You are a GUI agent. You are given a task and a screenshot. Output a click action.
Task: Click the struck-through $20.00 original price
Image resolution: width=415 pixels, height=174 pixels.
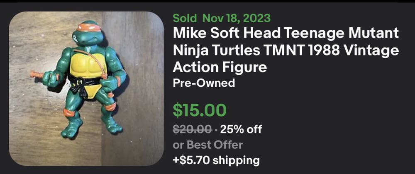(x=193, y=129)
